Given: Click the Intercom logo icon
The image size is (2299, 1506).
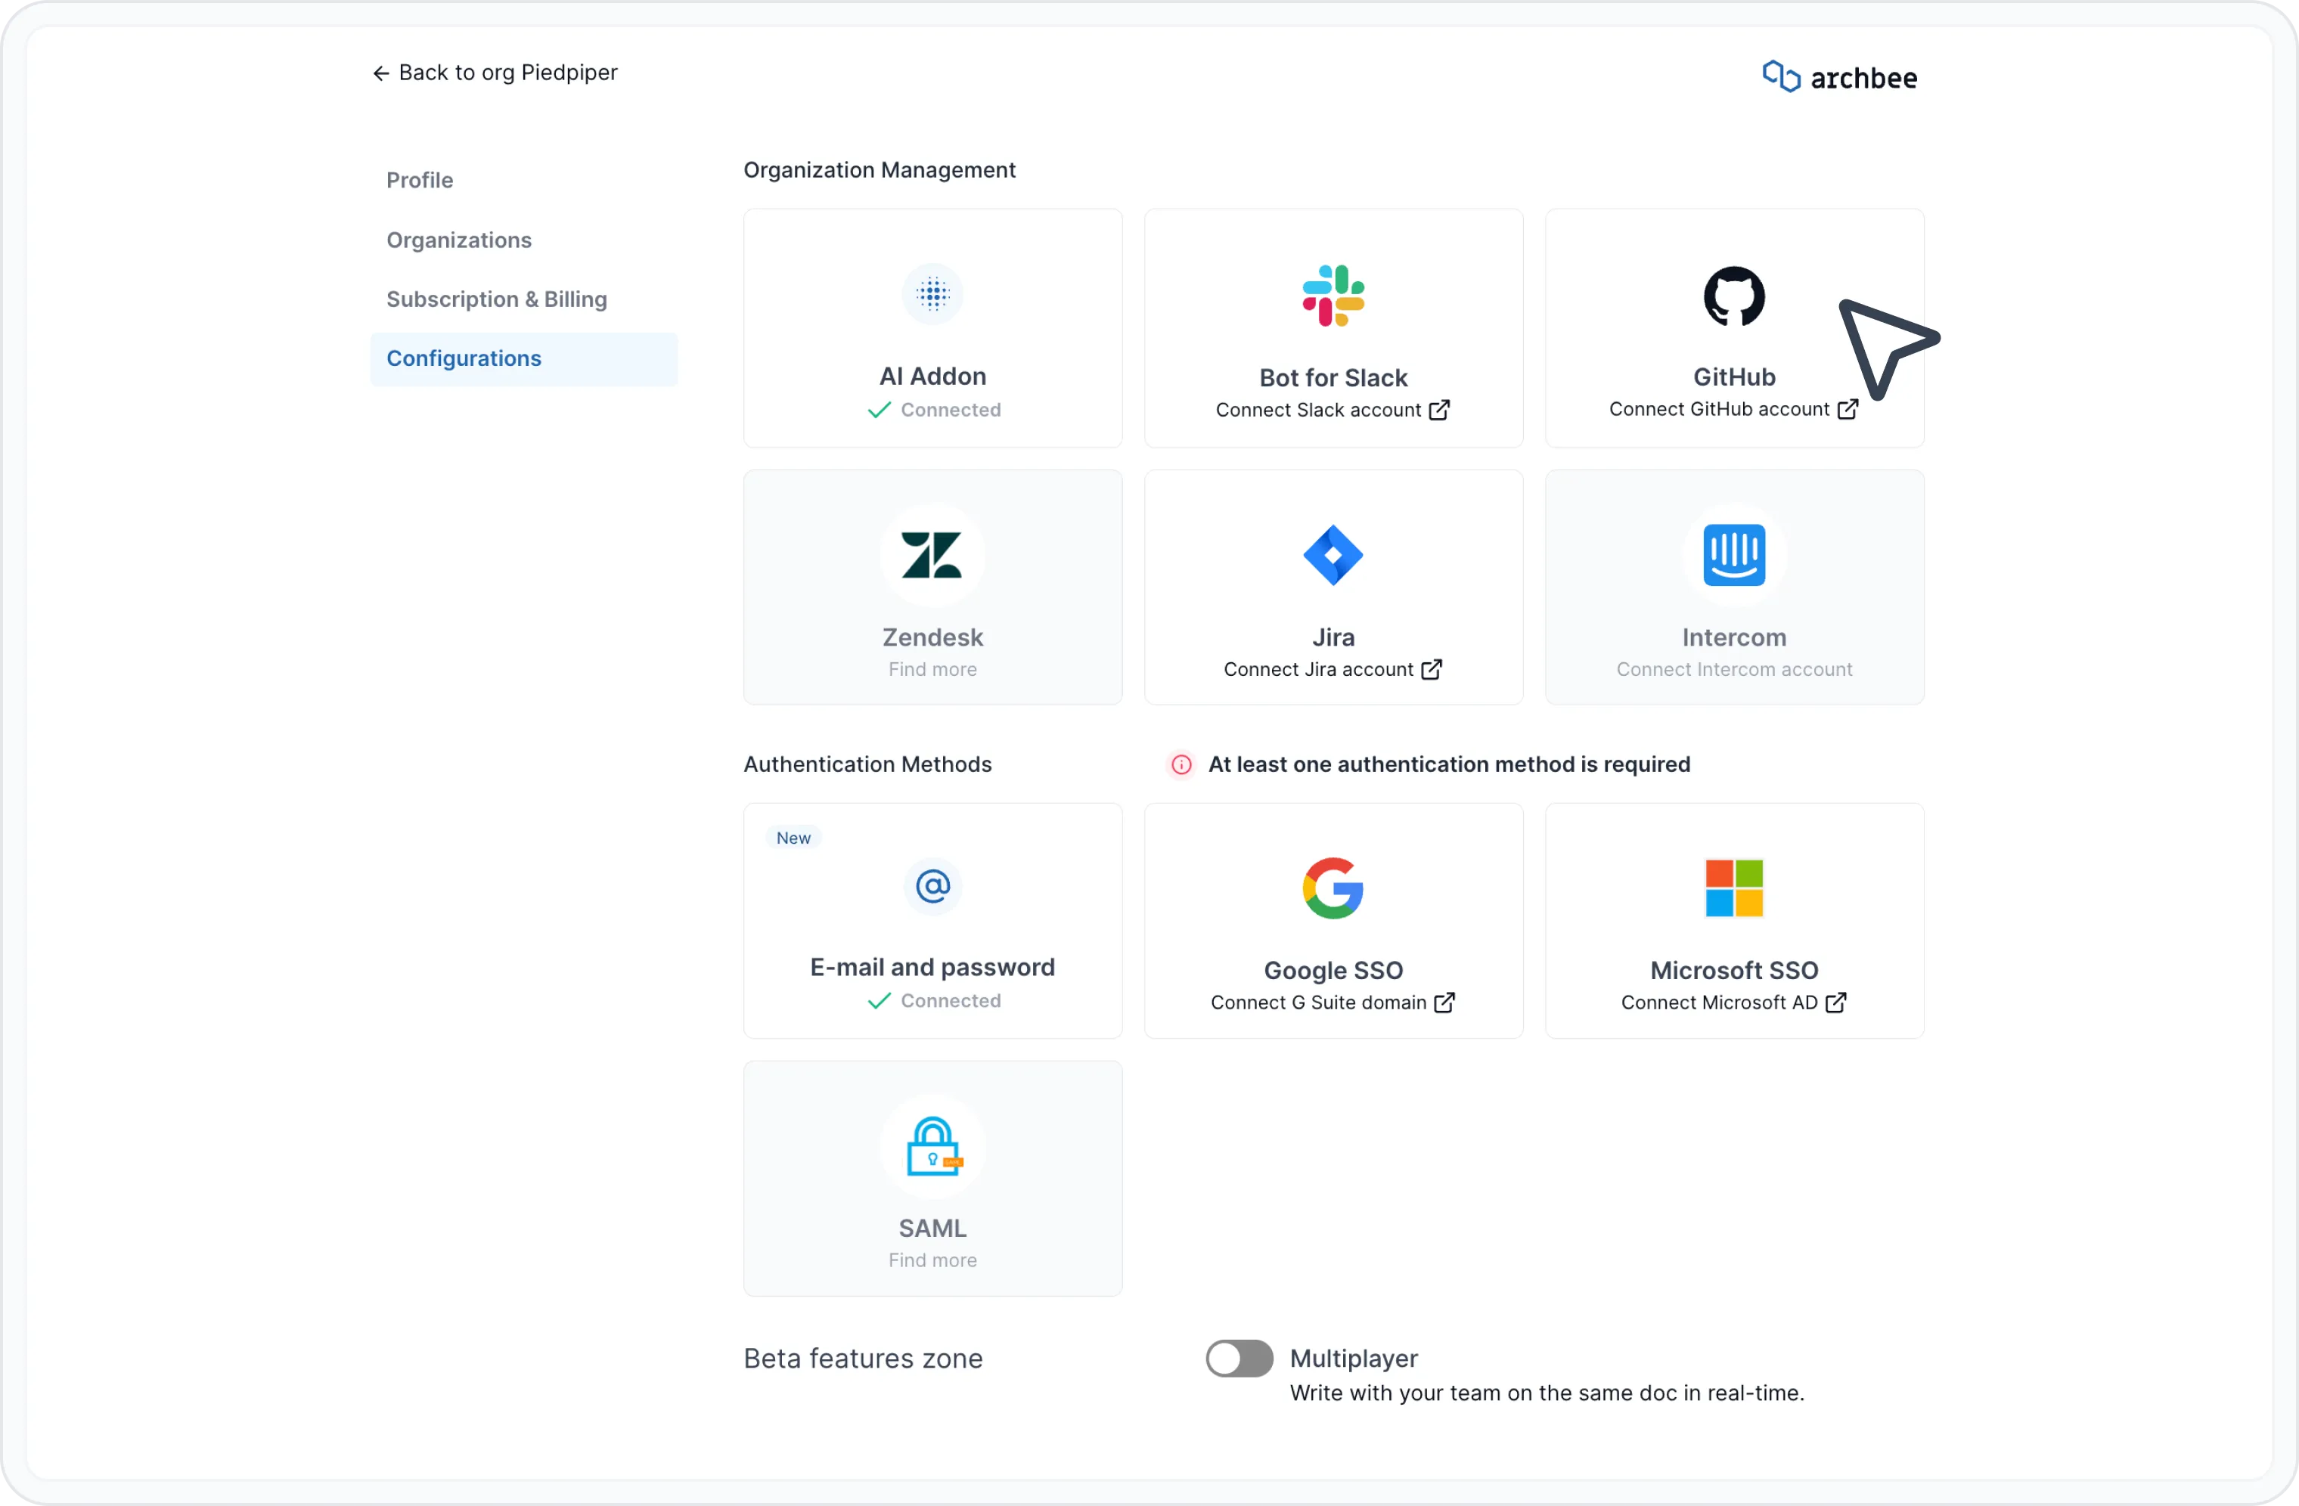Looking at the screenshot, I should [x=1734, y=555].
